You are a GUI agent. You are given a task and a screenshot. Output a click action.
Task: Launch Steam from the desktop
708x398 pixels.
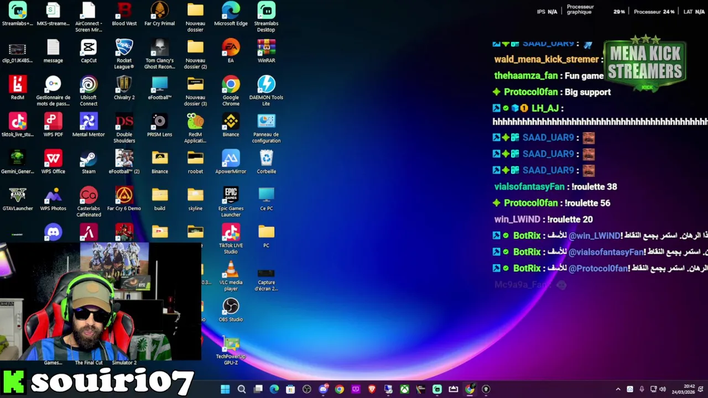(x=88, y=163)
